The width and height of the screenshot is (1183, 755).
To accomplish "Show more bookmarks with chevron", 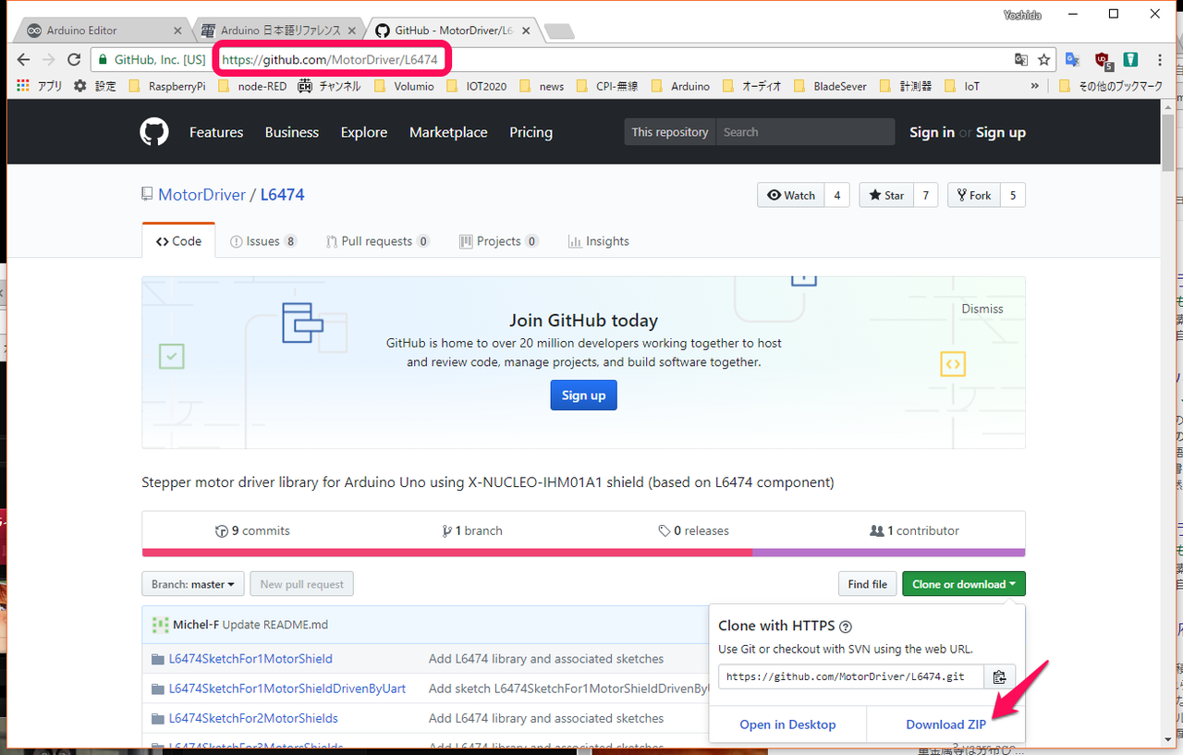I will (x=1034, y=86).
